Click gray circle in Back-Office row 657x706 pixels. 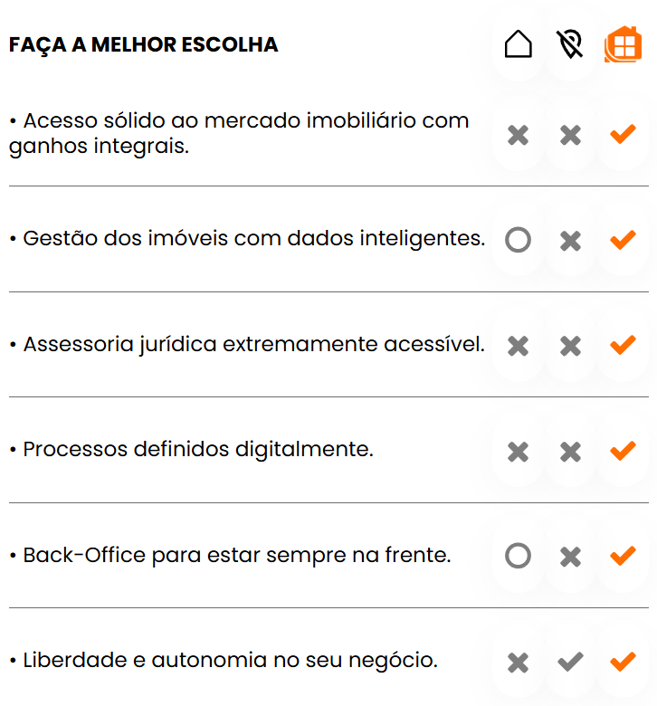(x=518, y=556)
